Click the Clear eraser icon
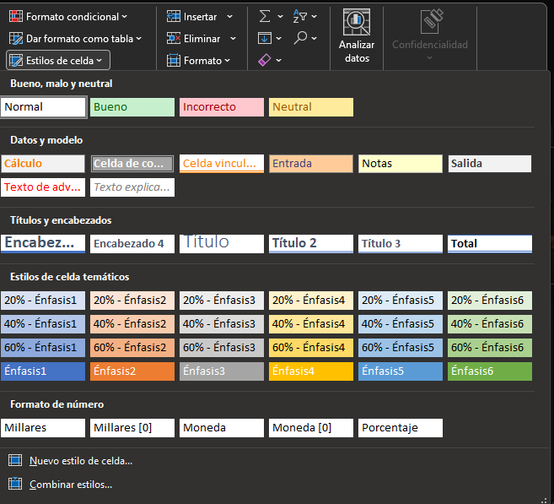This screenshot has height=504, width=554. (x=265, y=60)
